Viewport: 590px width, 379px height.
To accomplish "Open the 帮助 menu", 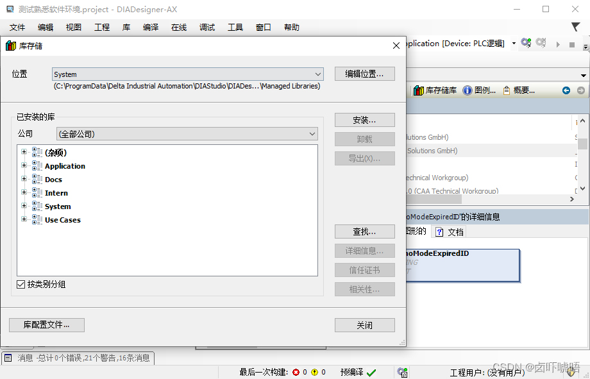I will pyautogui.click(x=292, y=27).
